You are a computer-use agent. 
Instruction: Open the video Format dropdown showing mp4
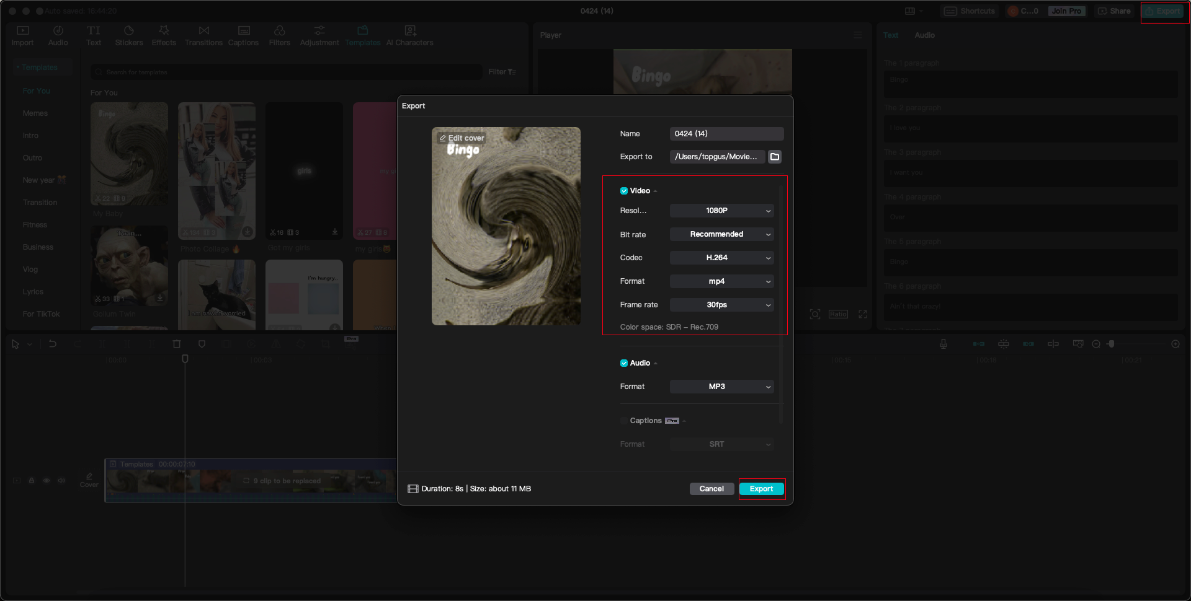tap(722, 281)
